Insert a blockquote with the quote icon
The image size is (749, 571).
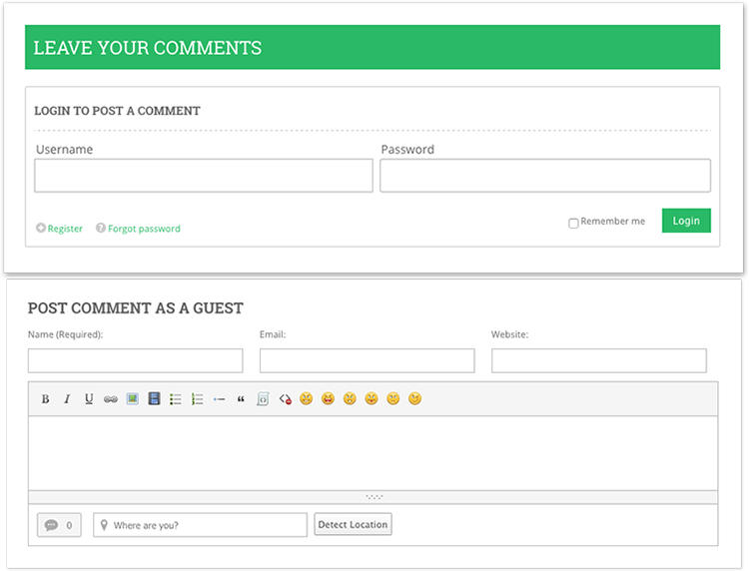pos(241,399)
